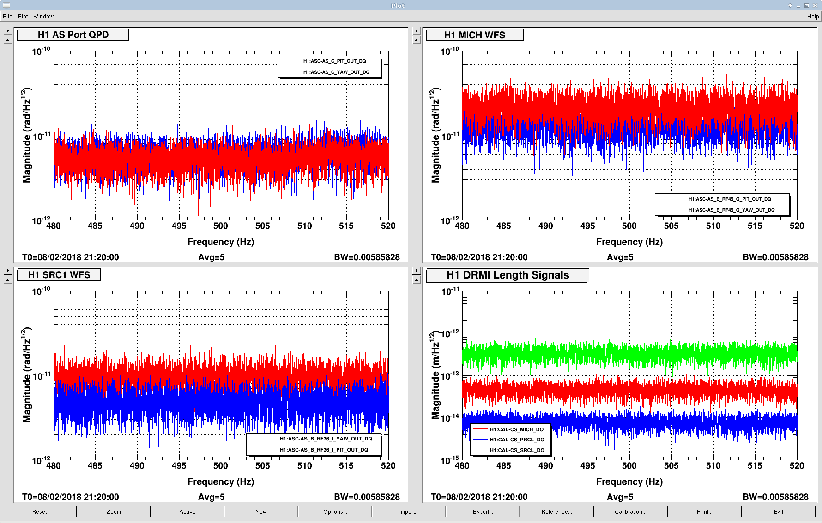Screen dimensions: 822x523
Task: Click the up-arrow icon in window title bar
Action: click(x=790, y=6)
